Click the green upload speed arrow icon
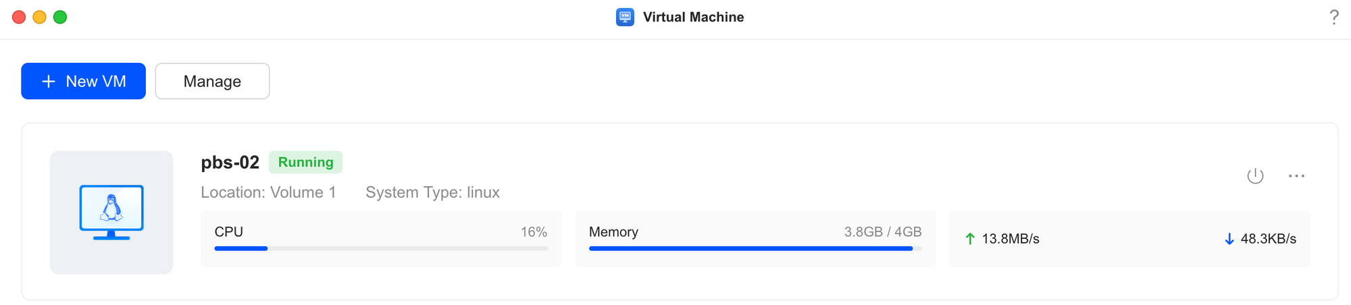The width and height of the screenshot is (1351, 305). coord(970,239)
